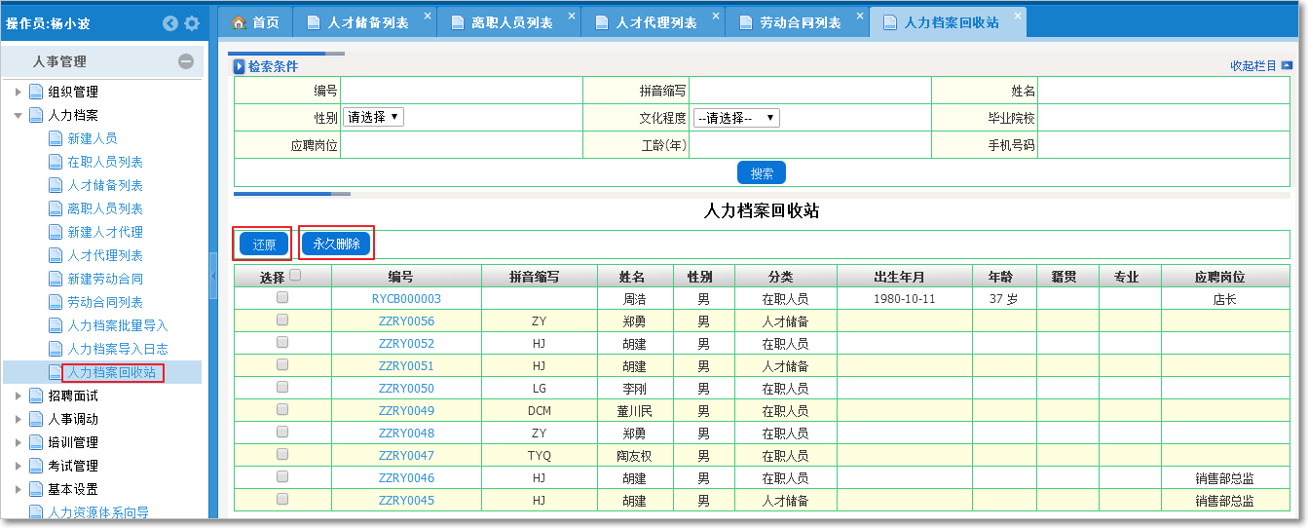Image resolution: width=1308 pixels, height=528 pixels.
Task: Click the home icon on 首页 tab
Action: [239, 22]
